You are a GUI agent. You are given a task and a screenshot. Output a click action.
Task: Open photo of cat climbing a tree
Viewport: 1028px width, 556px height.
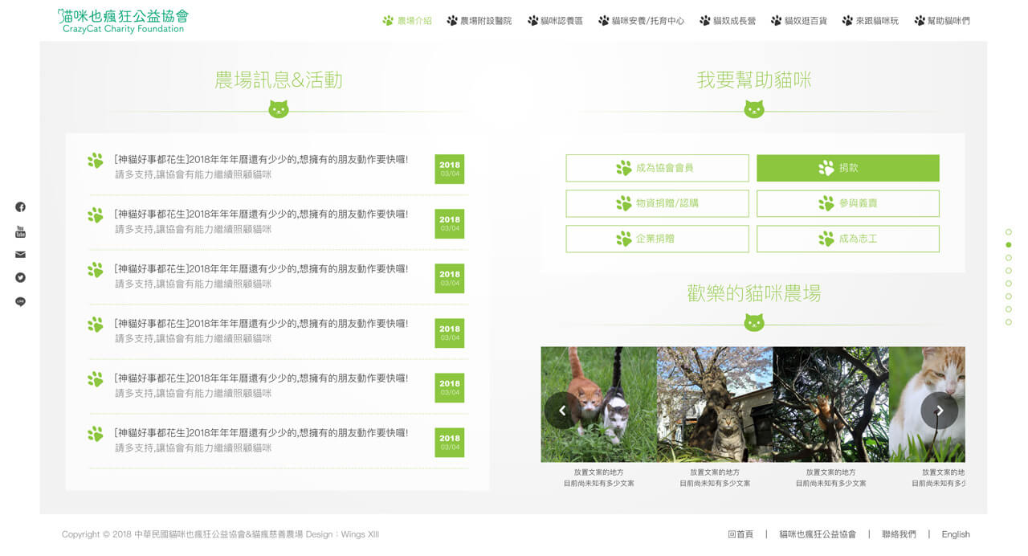830,404
